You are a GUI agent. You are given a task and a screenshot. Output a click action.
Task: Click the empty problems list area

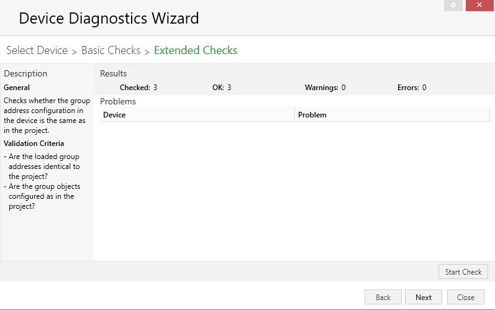(295, 191)
